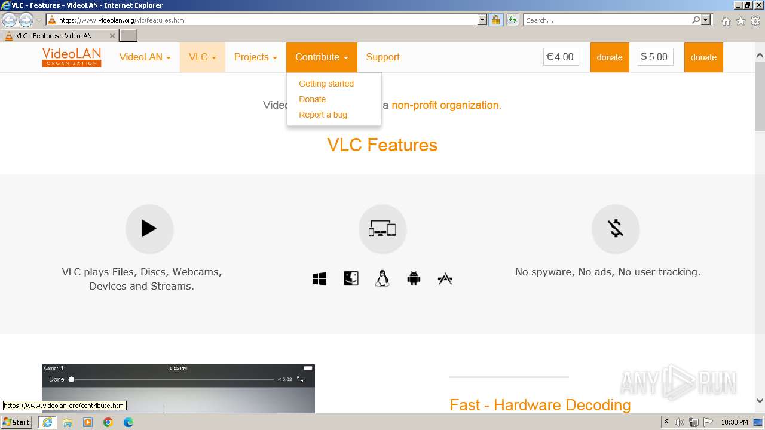Click Done in the player screenshot
The height and width of the screenshot is (430, 765).
point(56,379)
